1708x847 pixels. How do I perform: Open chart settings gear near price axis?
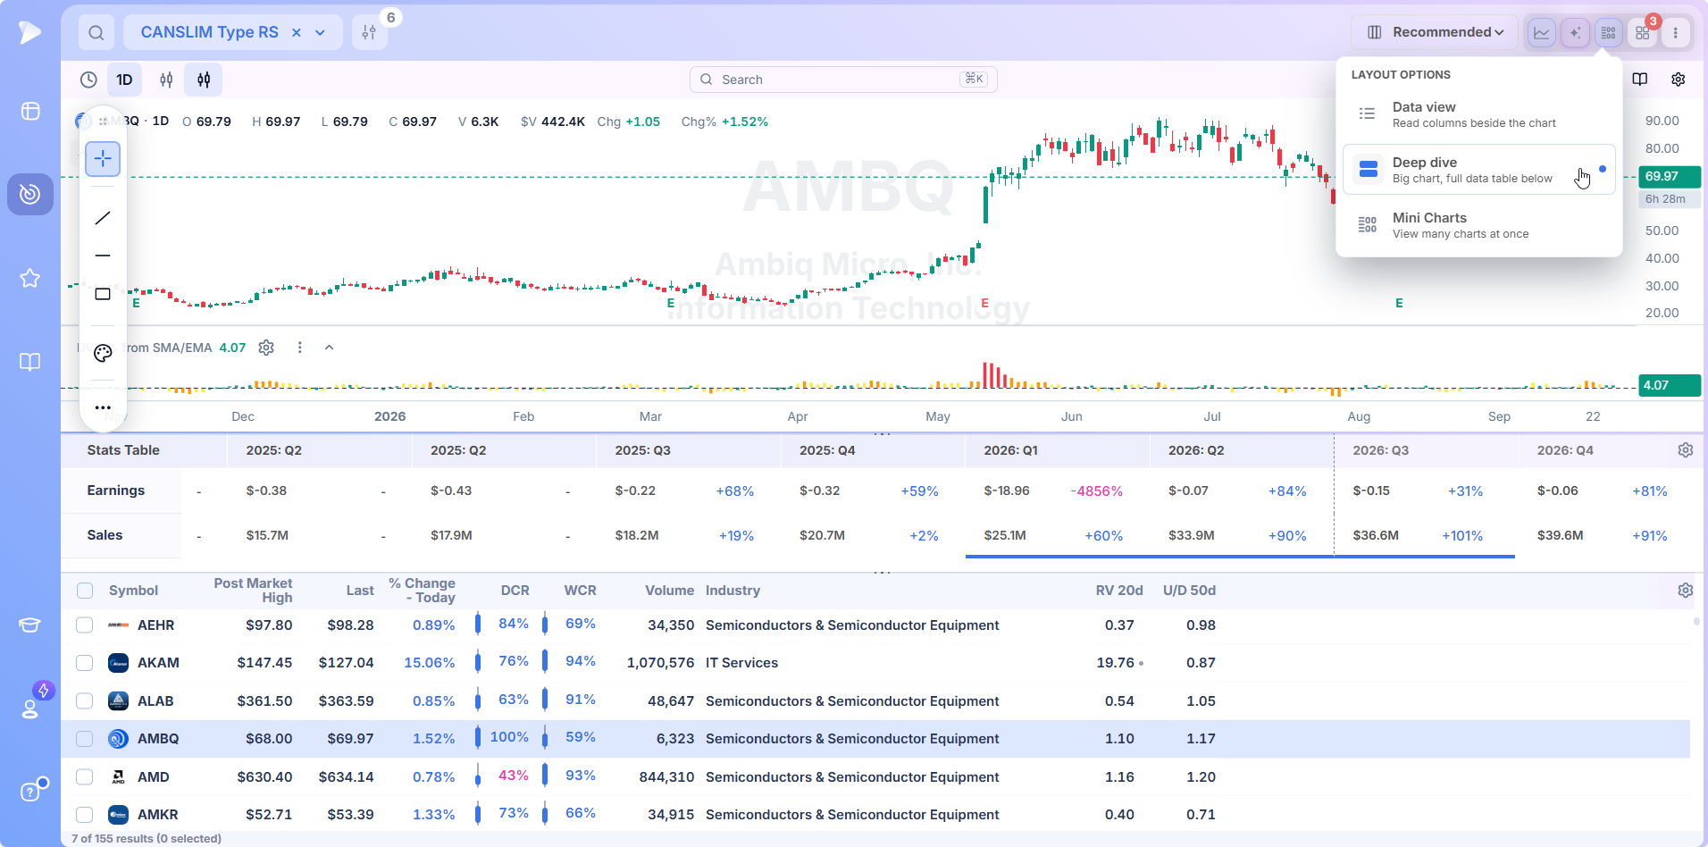pos(1679,80)
